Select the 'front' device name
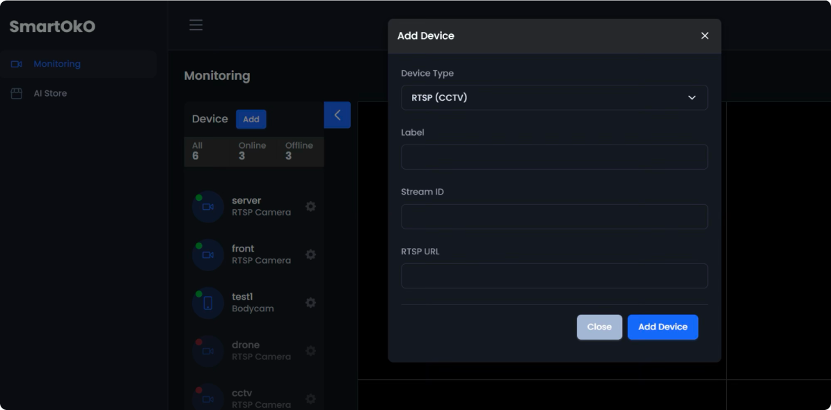This screenshot has height=410, width=831. point(243,249)
